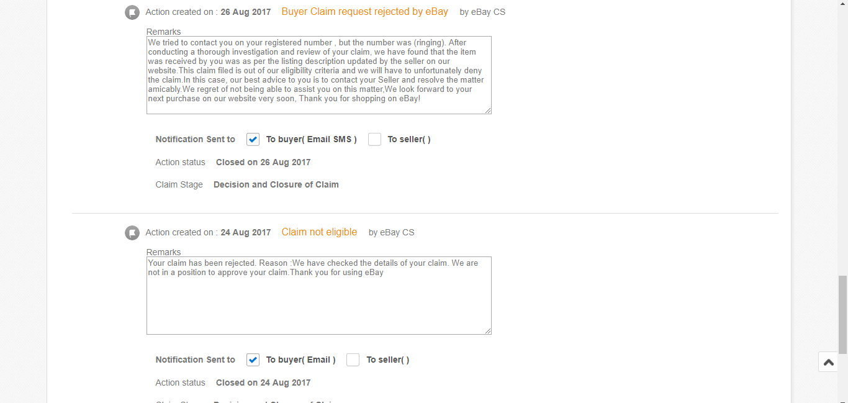
Task: Check "To seller" box under the rejected claim request
Action: 374,140
